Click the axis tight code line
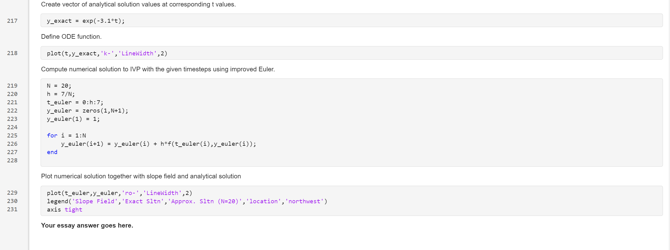This screenshot has width=670, height=250. (x=65, y=210)
